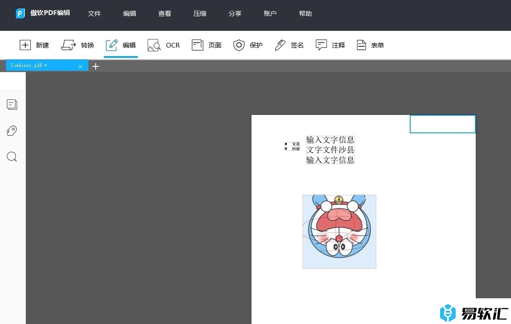Click the 保护 toolbar label
Image resolution: width=511 pixels, height=324 pixels.
click(256, 45)
